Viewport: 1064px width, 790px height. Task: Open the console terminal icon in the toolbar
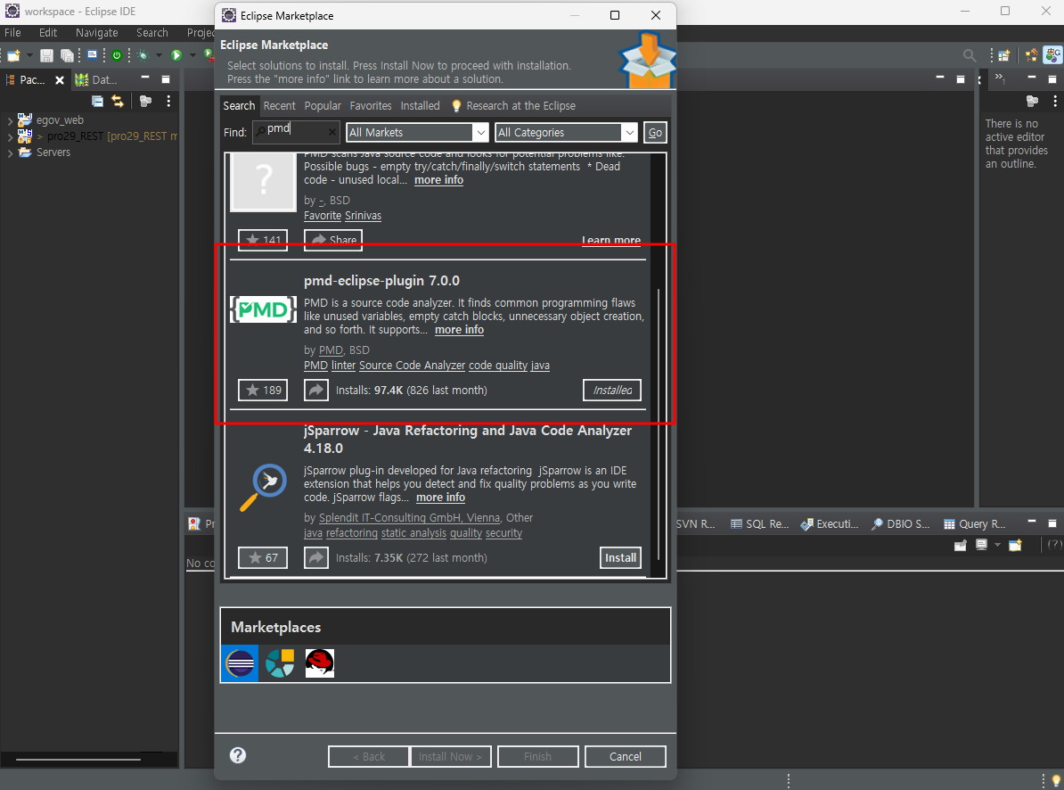point(93,55)
